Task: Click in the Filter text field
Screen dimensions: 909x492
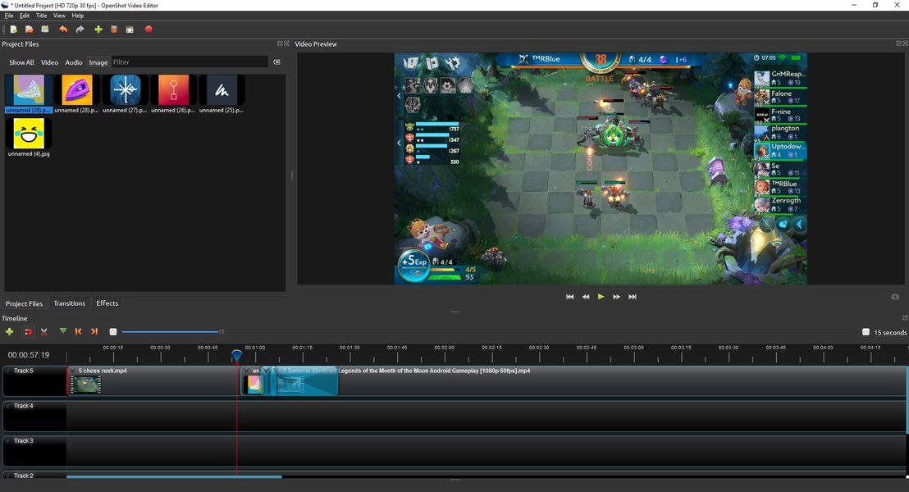Action: (189, 62)
